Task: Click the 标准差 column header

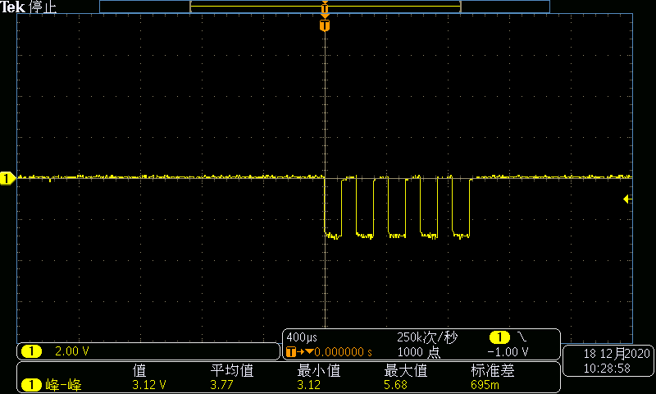Action: 493,370
